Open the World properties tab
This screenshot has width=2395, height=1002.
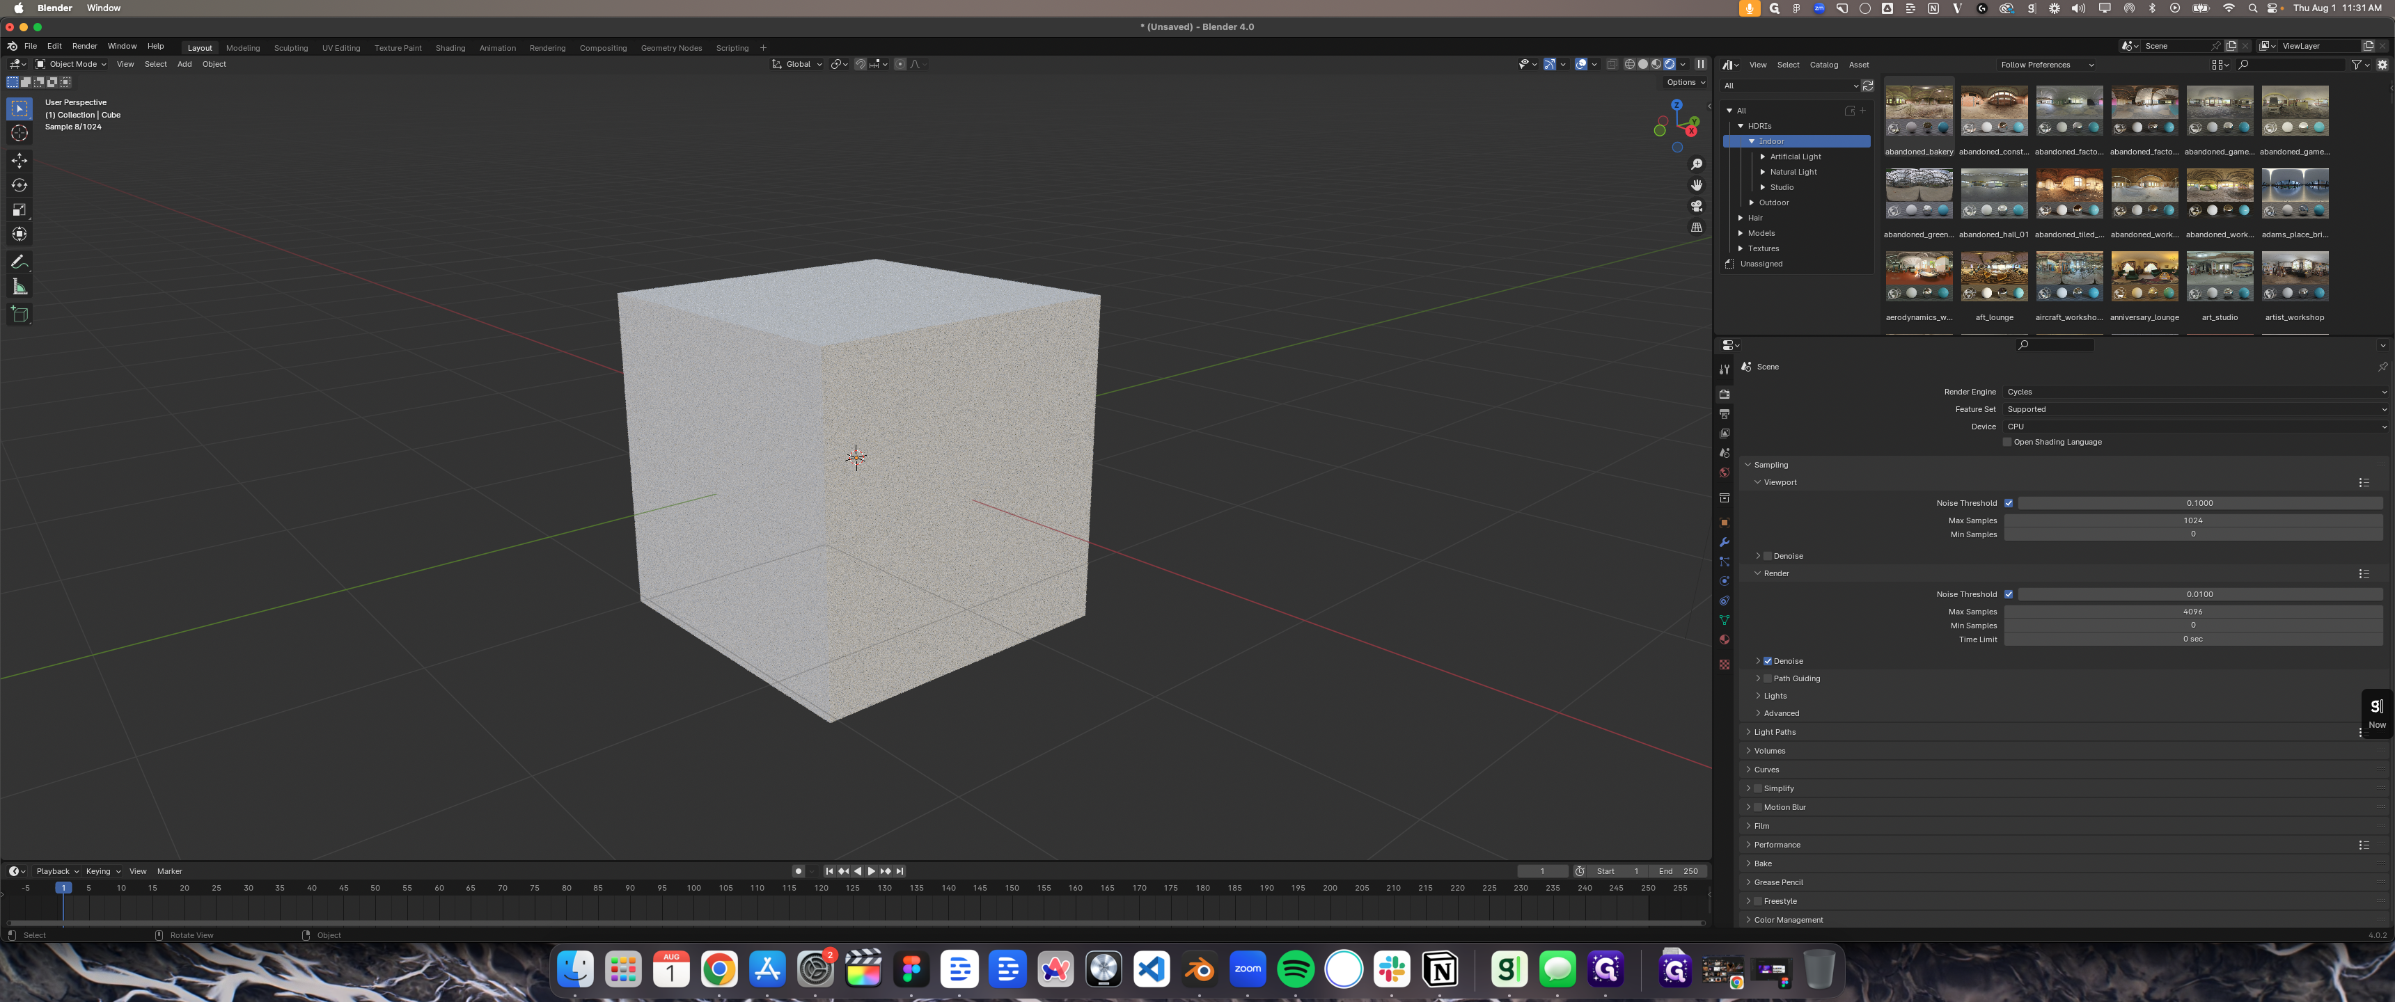click(x=1725, y=472)
